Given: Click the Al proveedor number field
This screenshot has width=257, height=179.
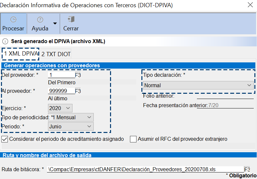Looking at the screenshot, I should click(61, 91).
